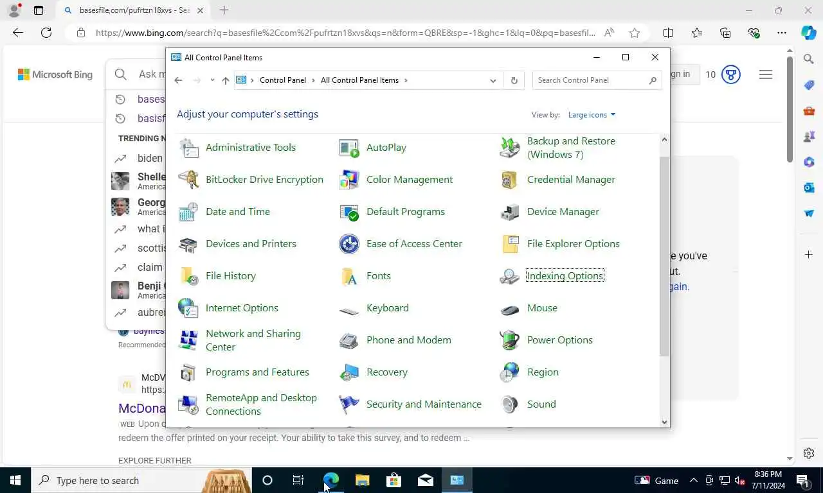Click taskbar clock showing 8:36 PM
This screenshot has width=823, height=493.
pyautogui.click(x=768, y=480)
